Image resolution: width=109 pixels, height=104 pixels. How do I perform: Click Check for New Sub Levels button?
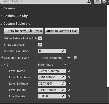pyautogui.click(x=24, y=31)
